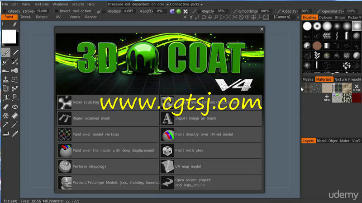Open the Textures menu
Image resolution: width=362 pixels, height=203 pixels.
[41, 4]
